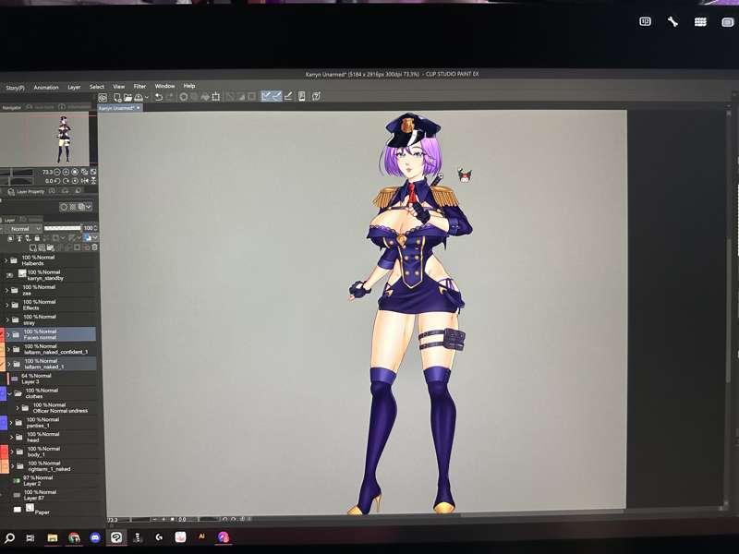Open the Select menu
Viewport: 739px width, 554px height.
tap(97, 87)
